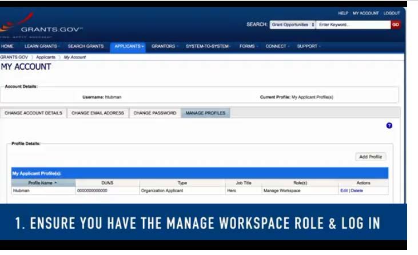This screenshot has width=418, height=255.
Task: Open the SEARCH GRANTS menu item
Action: coord(86,46)
